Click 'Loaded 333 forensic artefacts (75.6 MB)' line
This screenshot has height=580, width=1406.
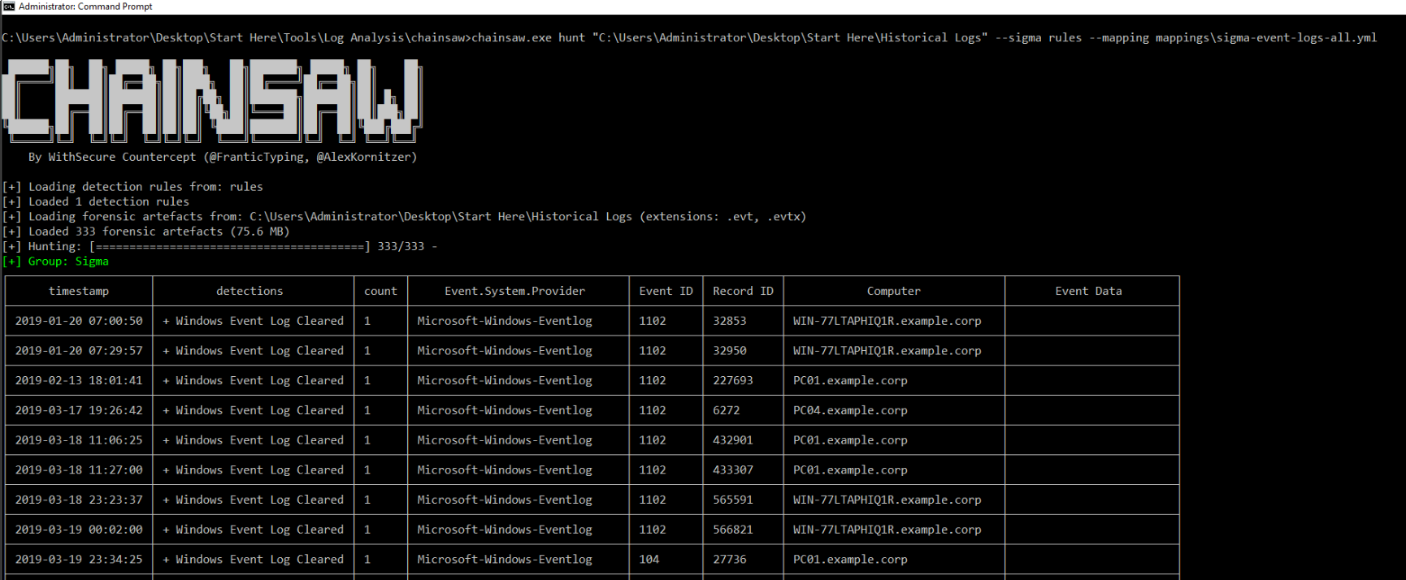tap(146, 232)
